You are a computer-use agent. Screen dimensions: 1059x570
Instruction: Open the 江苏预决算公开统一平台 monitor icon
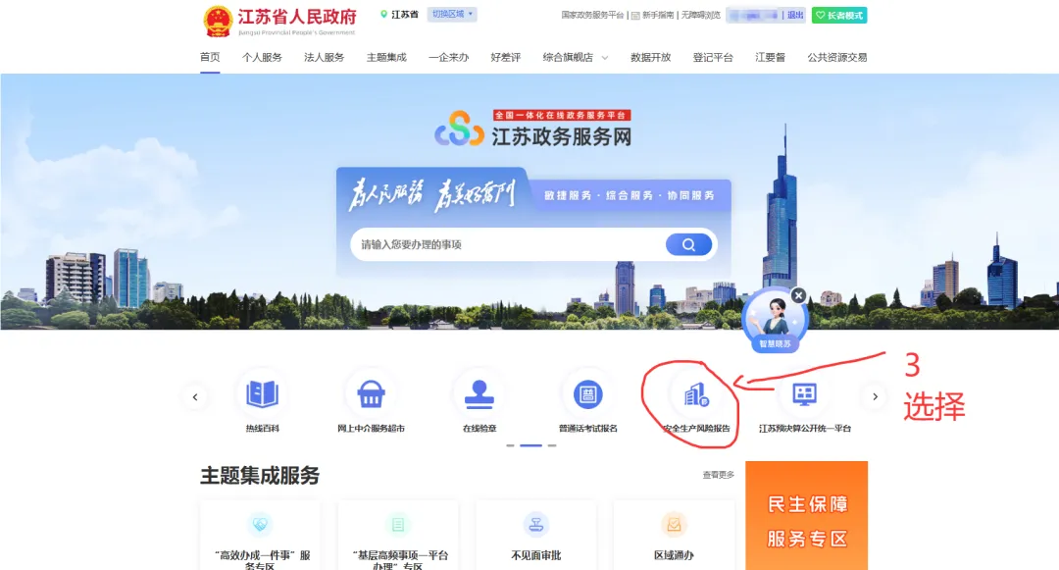tap(804, 394)
